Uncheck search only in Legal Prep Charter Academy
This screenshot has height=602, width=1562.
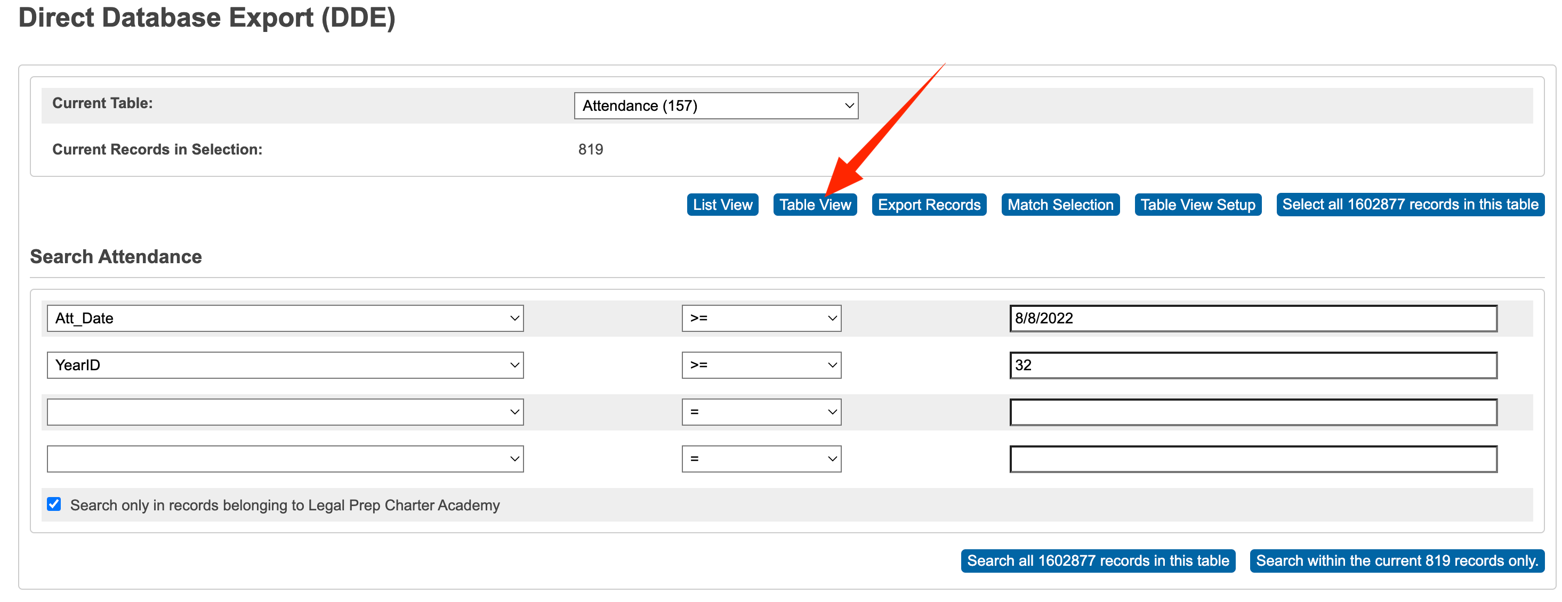click(x=54, y=505)
